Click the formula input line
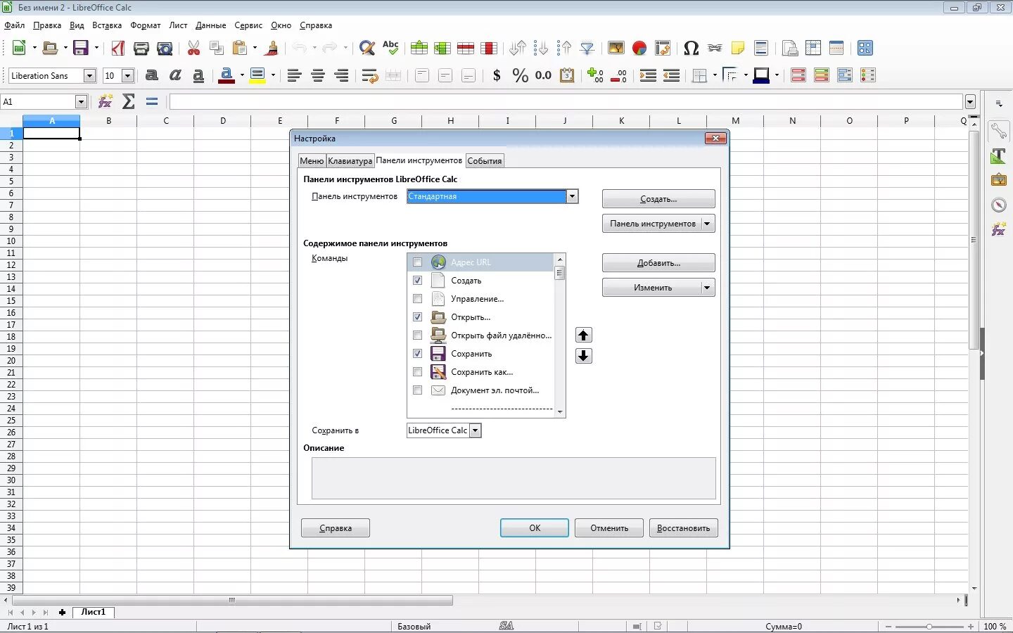This screenshot has width=1013, height=633. point(566,101)
